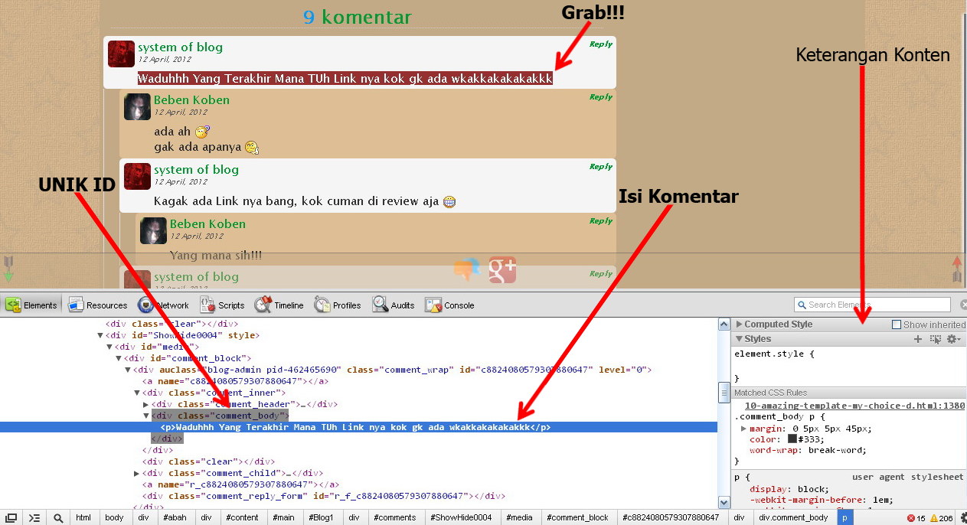The height and width of the screenshot is (525, 967).
Task: Collapse the Styles section
Action: click(739, 339)
